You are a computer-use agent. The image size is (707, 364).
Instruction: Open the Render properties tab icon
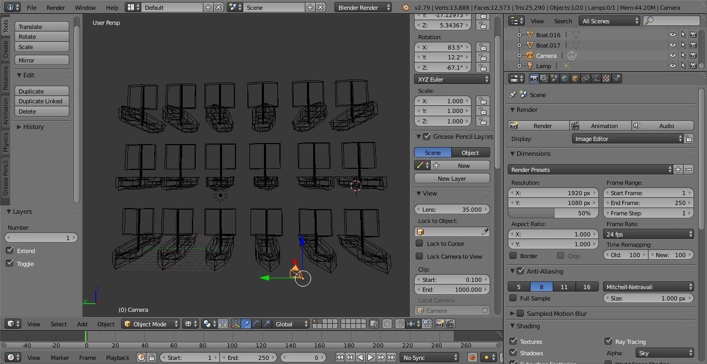click(x=534, y=78)
